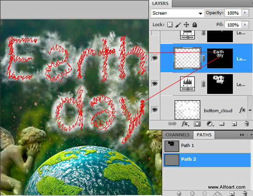Make work path from selection
The width and height of the screenshot is (253, 196).
(217, 193)
